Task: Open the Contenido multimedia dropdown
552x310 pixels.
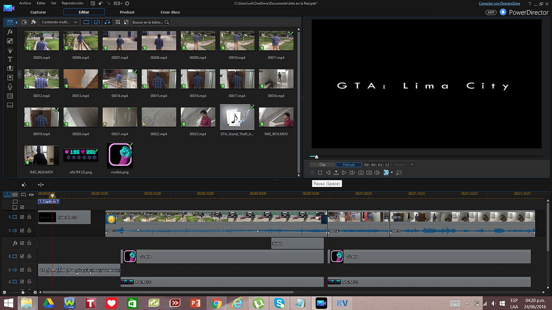Action: point(59,22)
